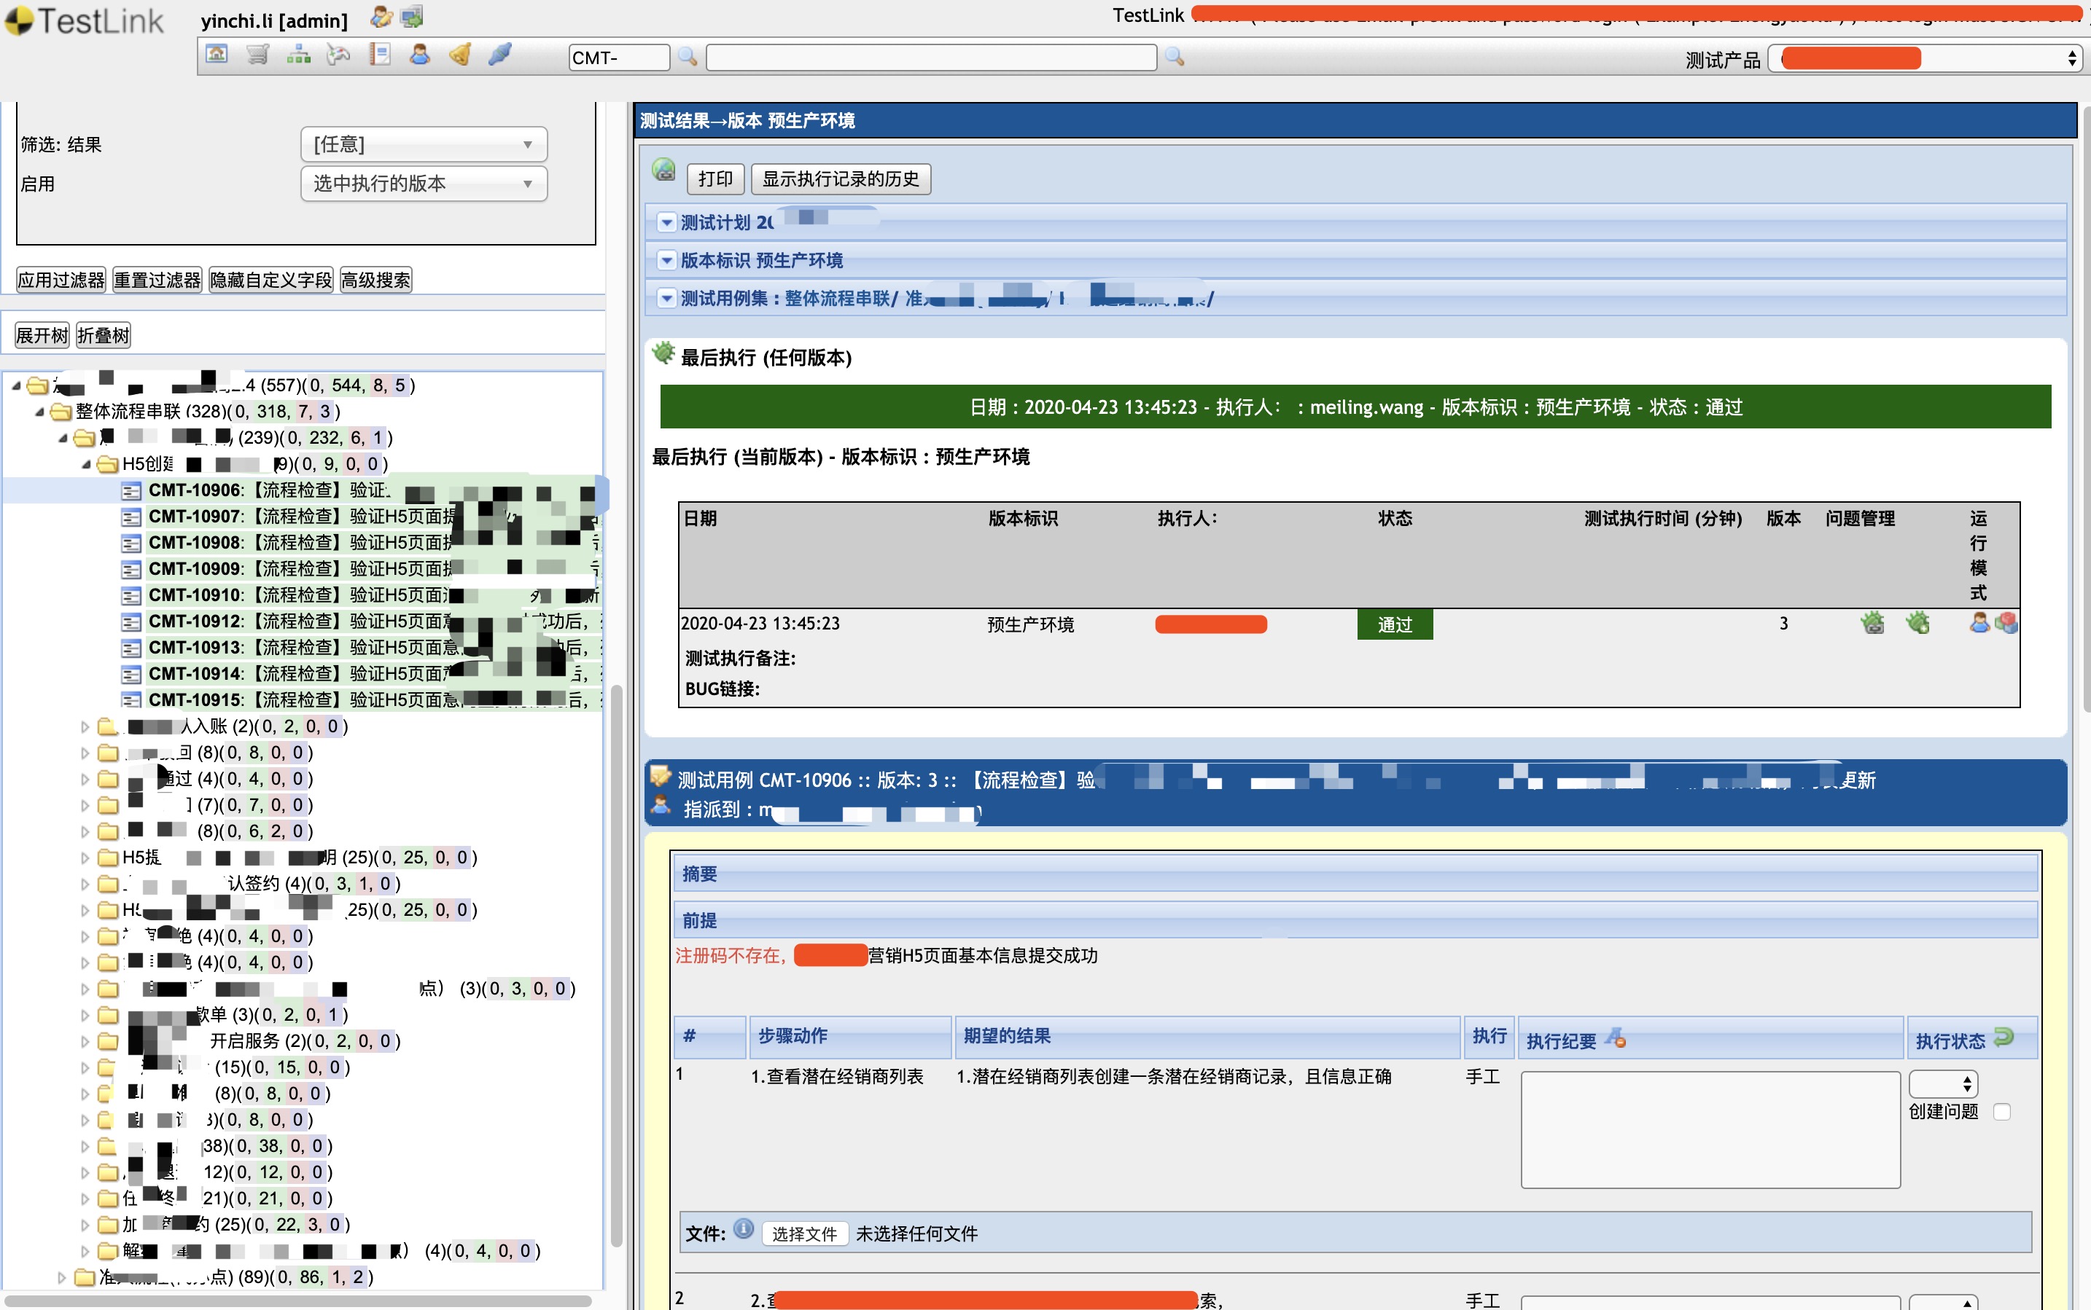Click first bug icon in 问题管理 column
2091x1310 pixels.
tap(1874, 623)
